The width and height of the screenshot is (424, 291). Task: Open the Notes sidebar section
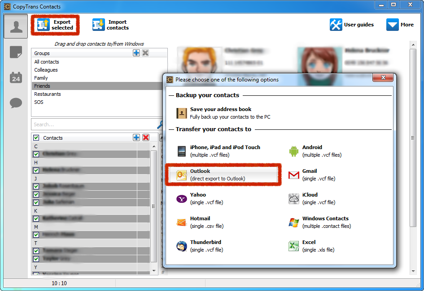(16, 52)
